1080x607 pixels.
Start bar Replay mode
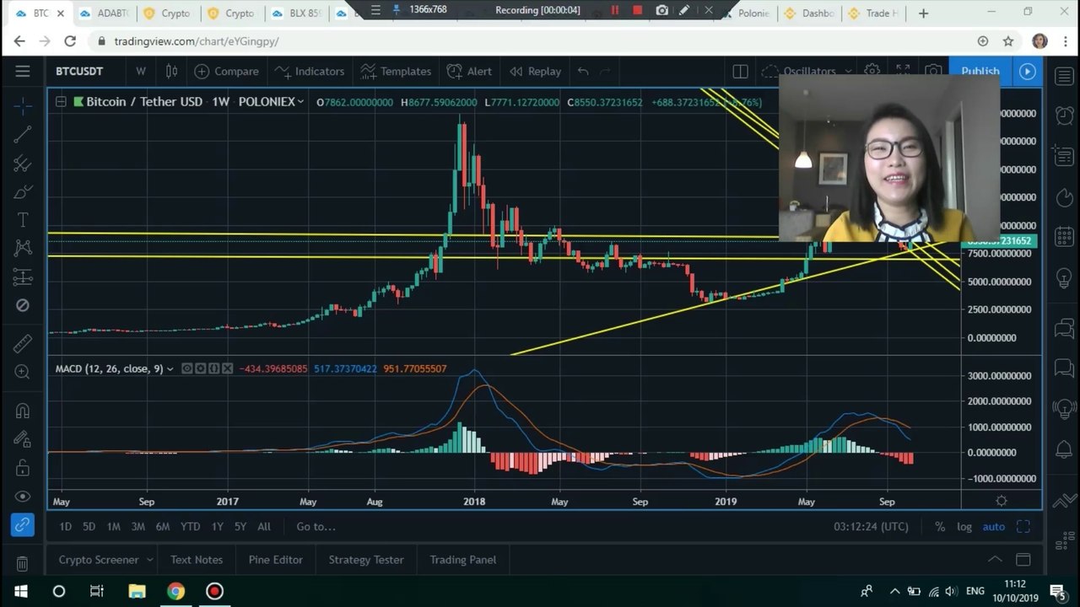point(535,72)
